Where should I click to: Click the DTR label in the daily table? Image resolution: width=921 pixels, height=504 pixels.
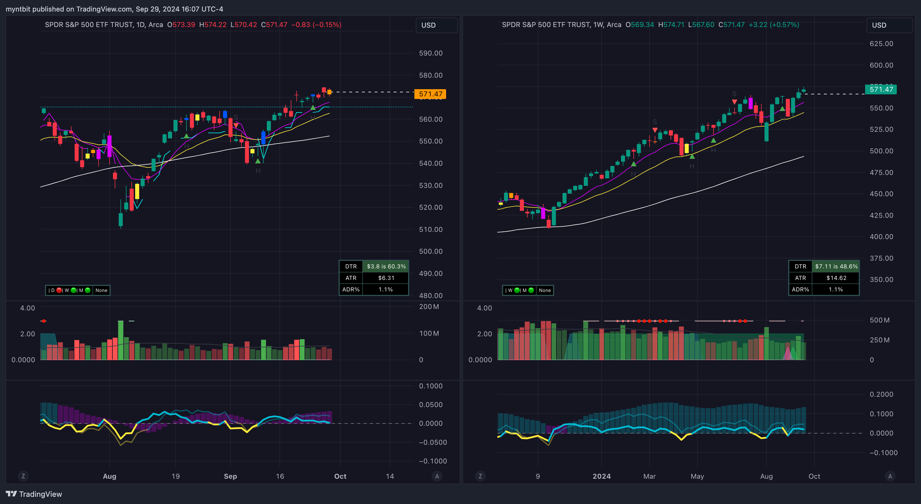point(351,266)
